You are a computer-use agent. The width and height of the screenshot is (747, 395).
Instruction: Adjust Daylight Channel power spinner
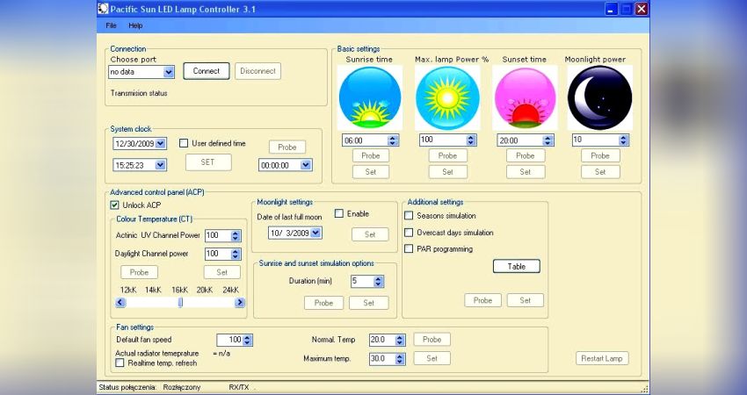tap(236, 255)
